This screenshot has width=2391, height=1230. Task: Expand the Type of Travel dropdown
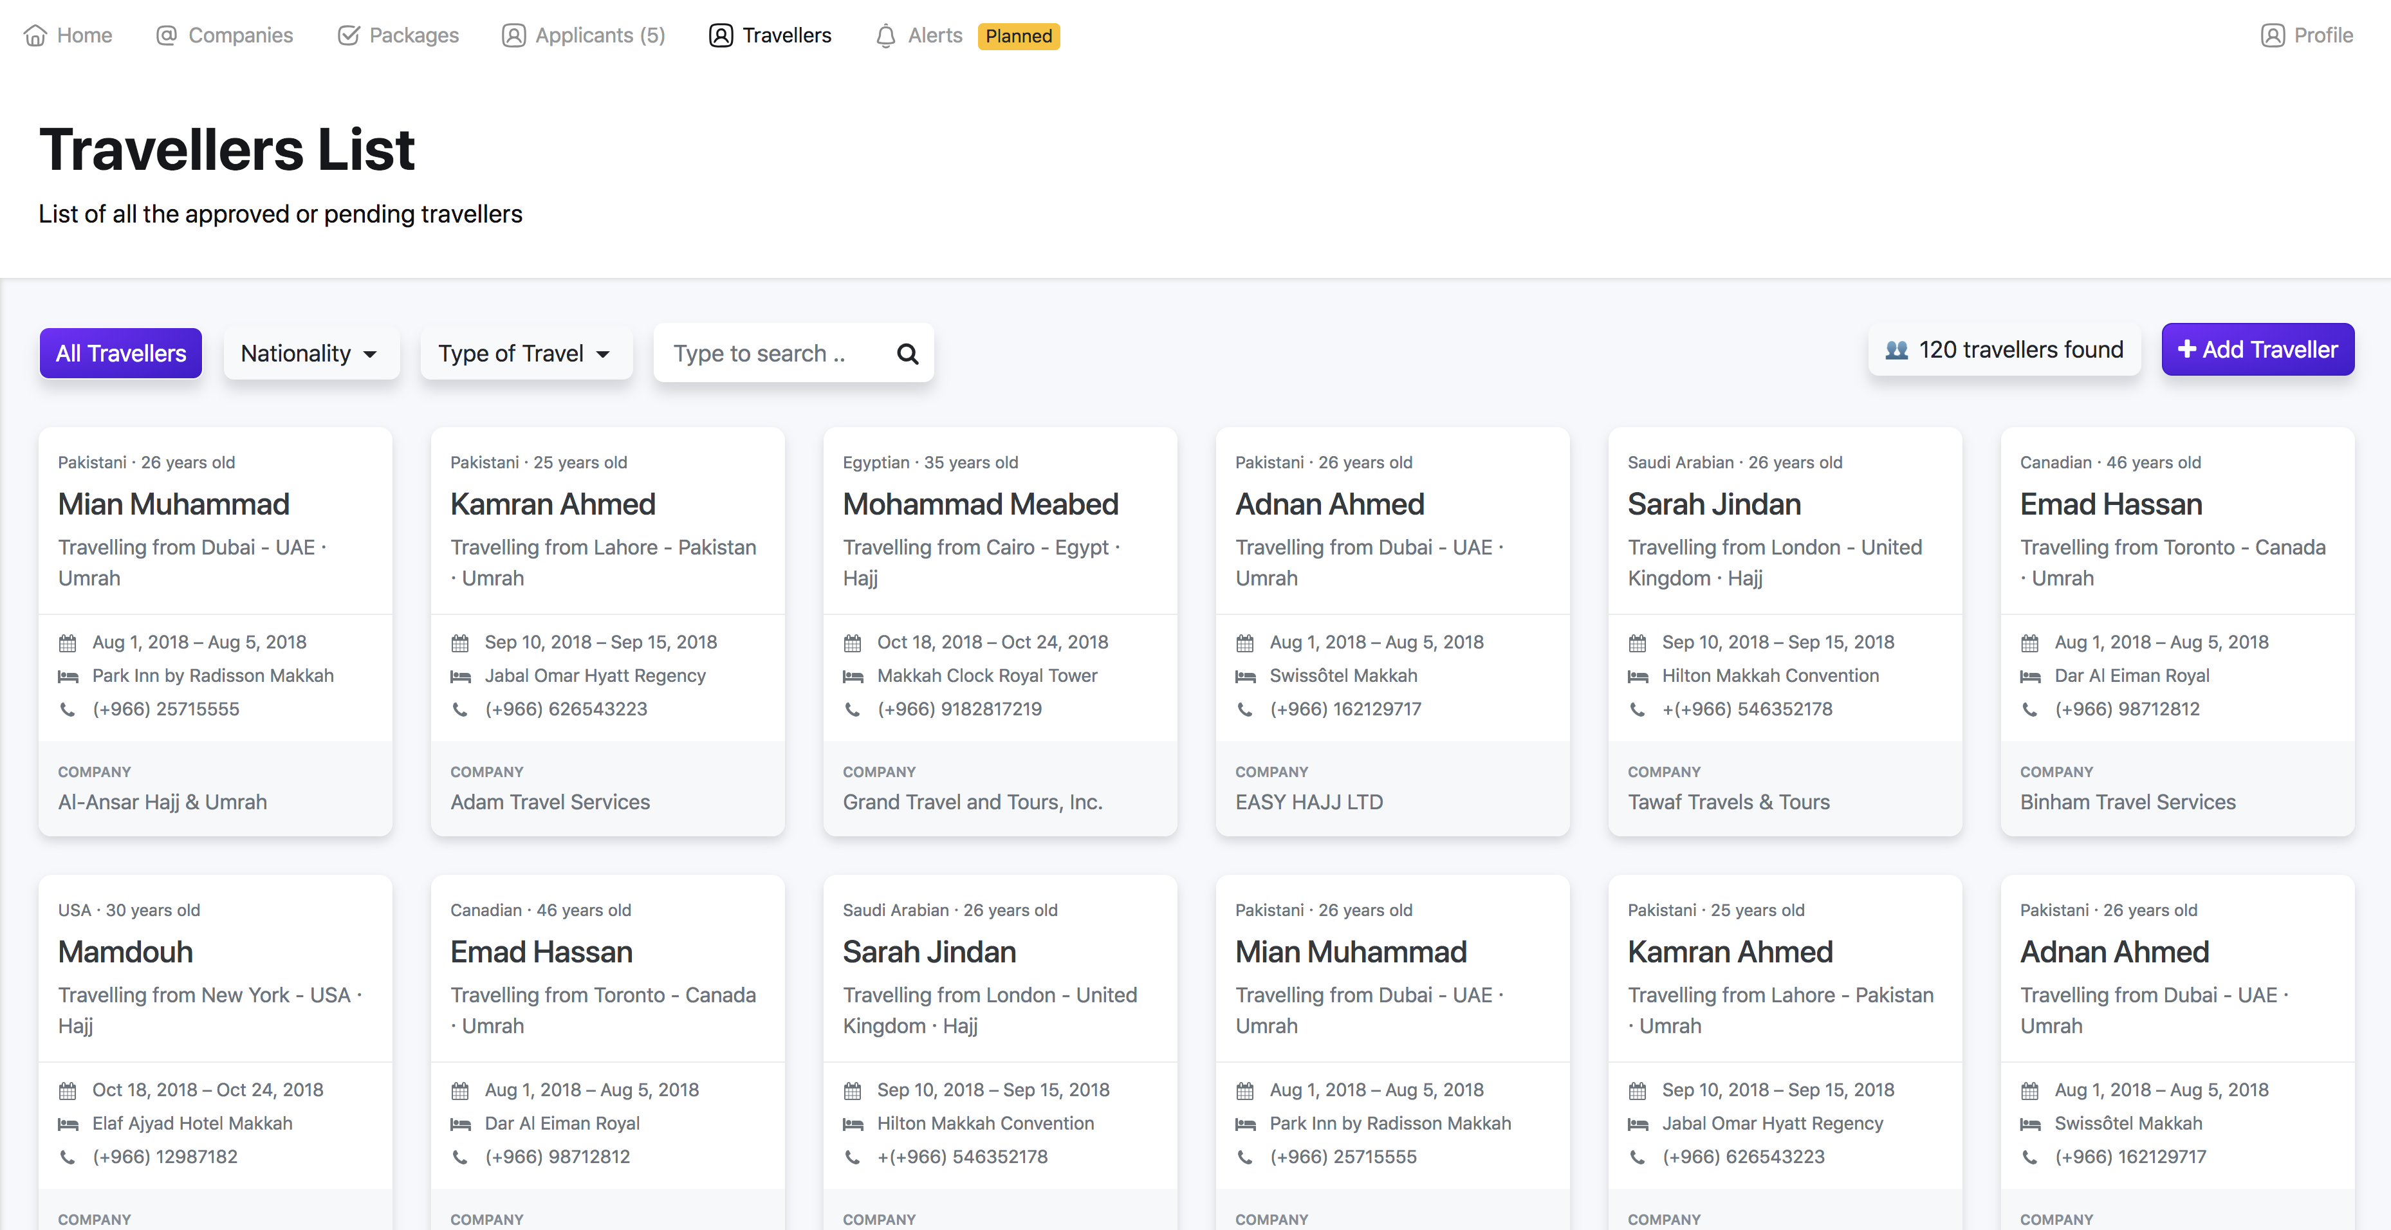[525, 354]
